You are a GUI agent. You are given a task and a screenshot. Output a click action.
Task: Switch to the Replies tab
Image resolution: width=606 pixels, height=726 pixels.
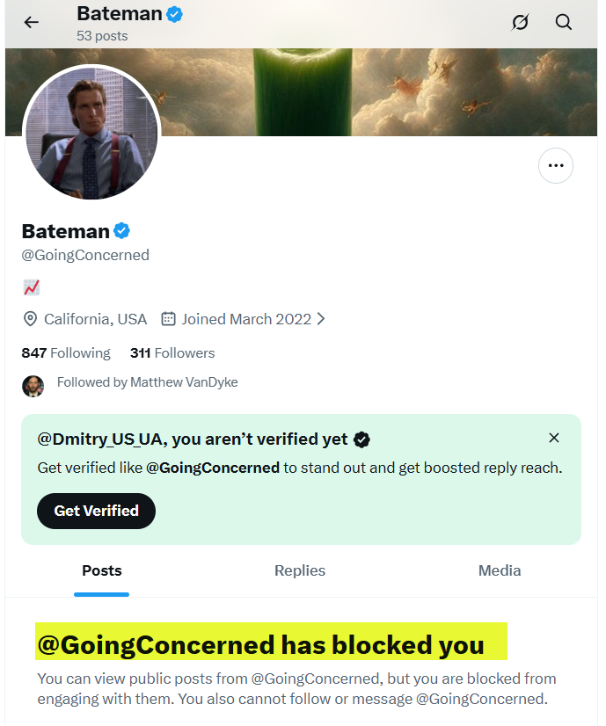(x=300, y=570)
